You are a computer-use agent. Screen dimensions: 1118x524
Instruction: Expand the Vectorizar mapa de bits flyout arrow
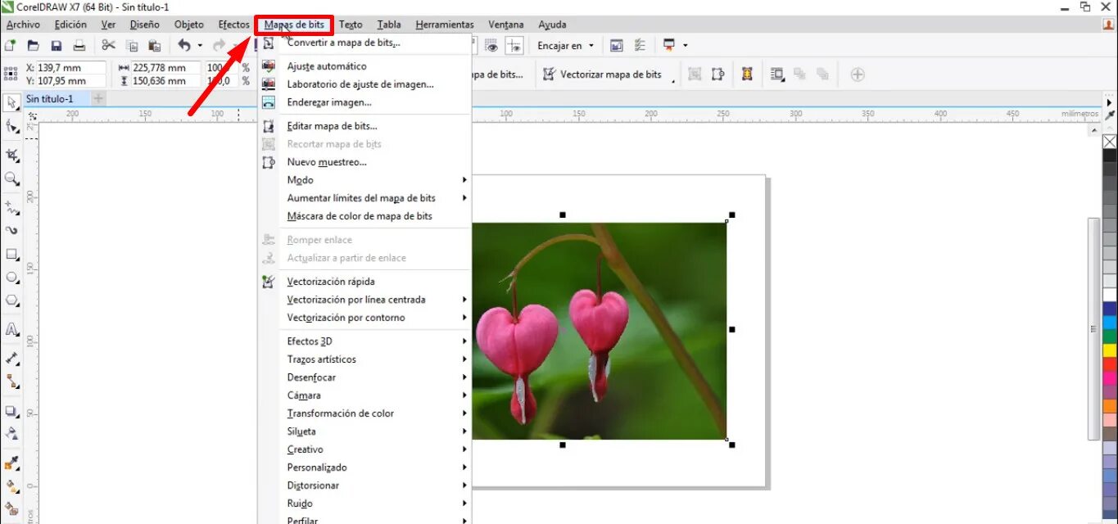(673, 81)
